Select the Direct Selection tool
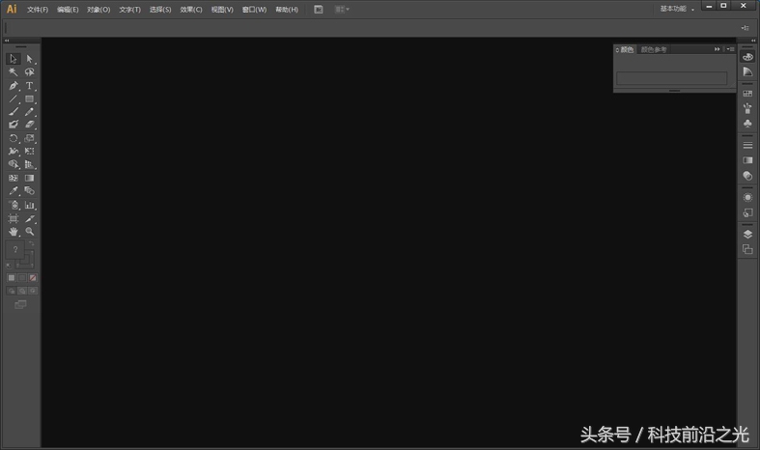The width and height of the screenshot is (760, 450). tap(30, 59)
